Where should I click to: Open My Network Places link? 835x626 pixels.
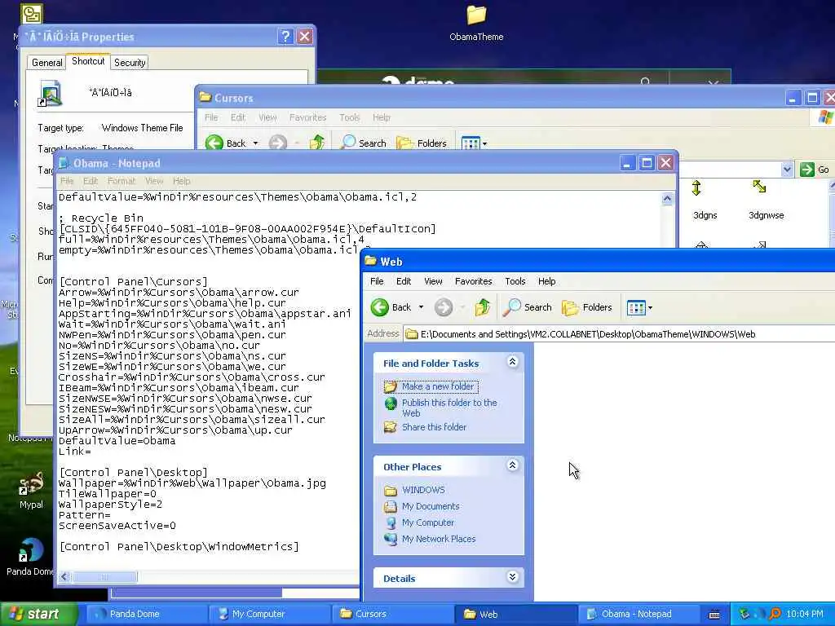coord(439,539)
